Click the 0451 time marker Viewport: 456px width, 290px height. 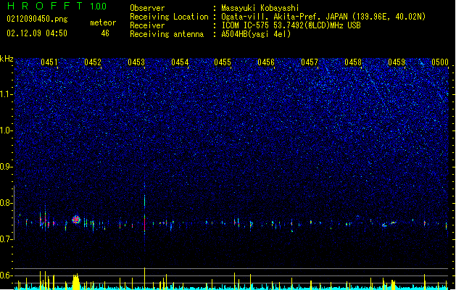[49, 62]
